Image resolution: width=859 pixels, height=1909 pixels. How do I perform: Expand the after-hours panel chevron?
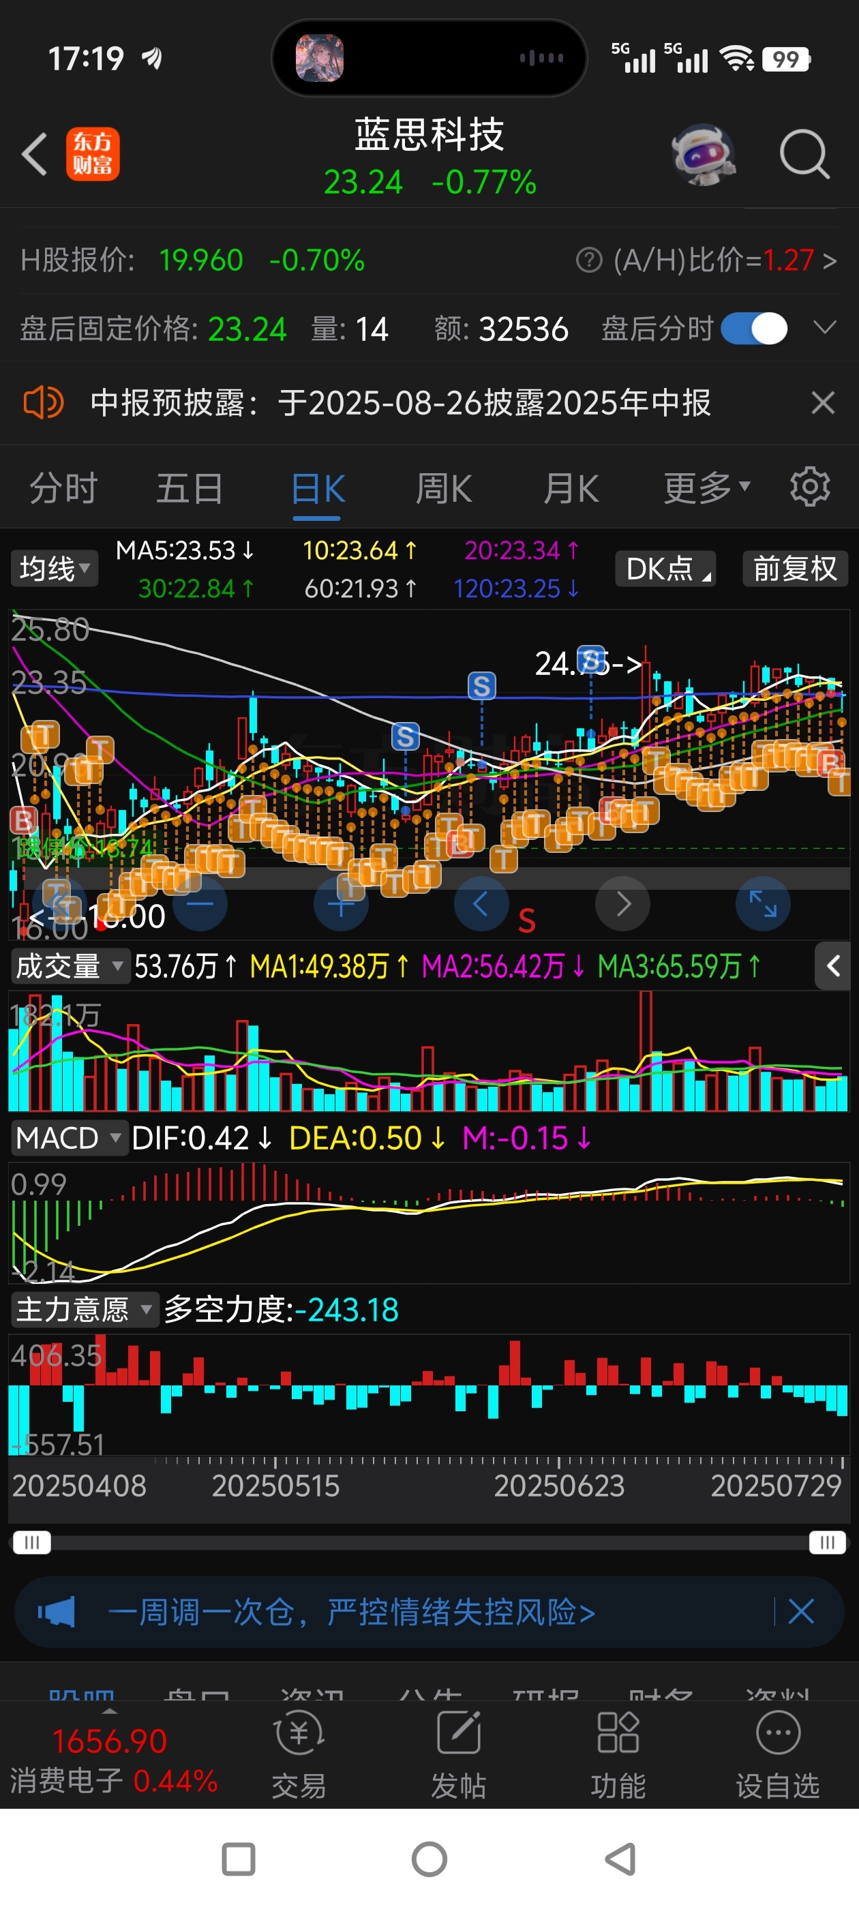point(824,327)
